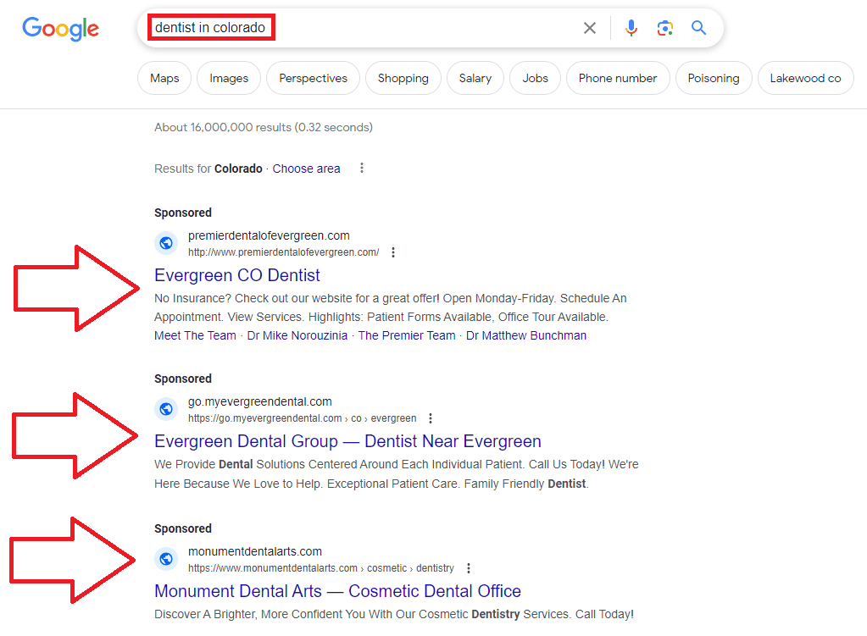Submit the search with the magnifying glass icon

click(x=697, y=27)
